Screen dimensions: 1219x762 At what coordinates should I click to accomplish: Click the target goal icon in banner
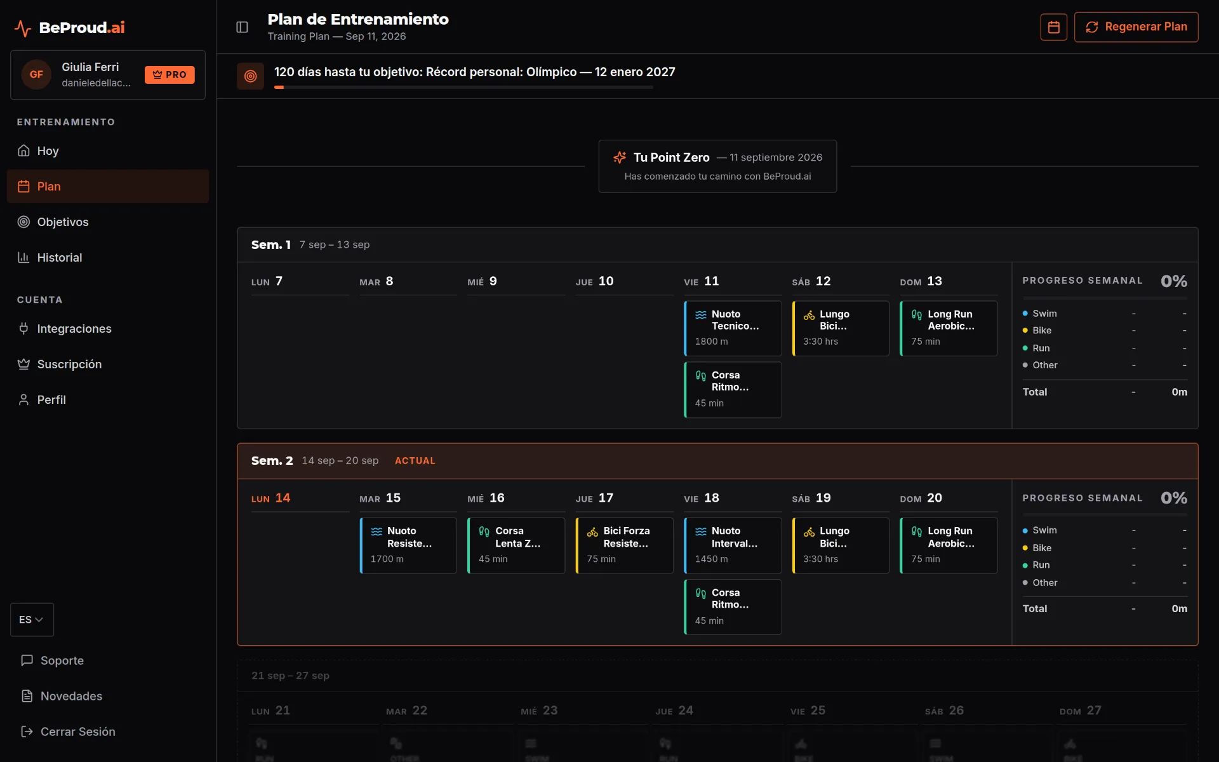click(x=250, y=76)
